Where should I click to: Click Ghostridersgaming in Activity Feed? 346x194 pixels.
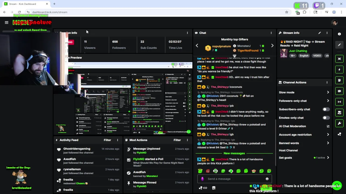pyautogui.click(x=77, y=149)
